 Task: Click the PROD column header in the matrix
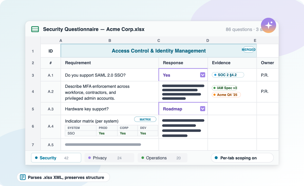point(106,128)
